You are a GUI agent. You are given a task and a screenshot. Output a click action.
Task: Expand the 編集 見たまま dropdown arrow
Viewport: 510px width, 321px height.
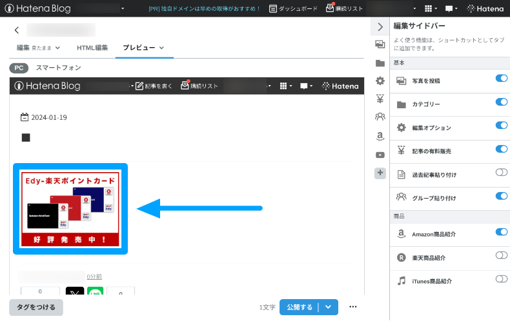tap(57, 48)
